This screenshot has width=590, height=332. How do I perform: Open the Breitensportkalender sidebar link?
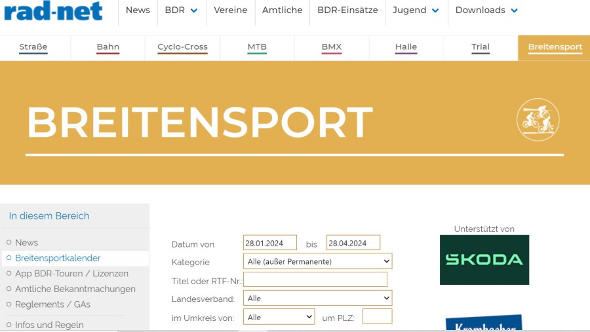click(x=58, y=258)
